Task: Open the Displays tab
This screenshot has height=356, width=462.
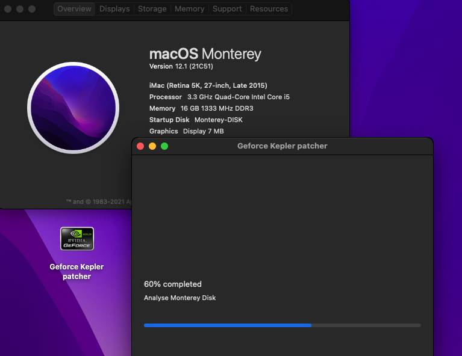Action: [x=114, y=9]
